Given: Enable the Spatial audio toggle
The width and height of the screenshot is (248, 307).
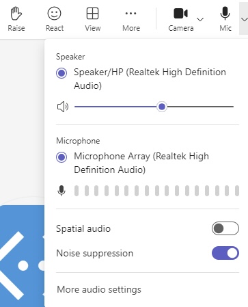Looking at the screenshot, I should 225,228.
